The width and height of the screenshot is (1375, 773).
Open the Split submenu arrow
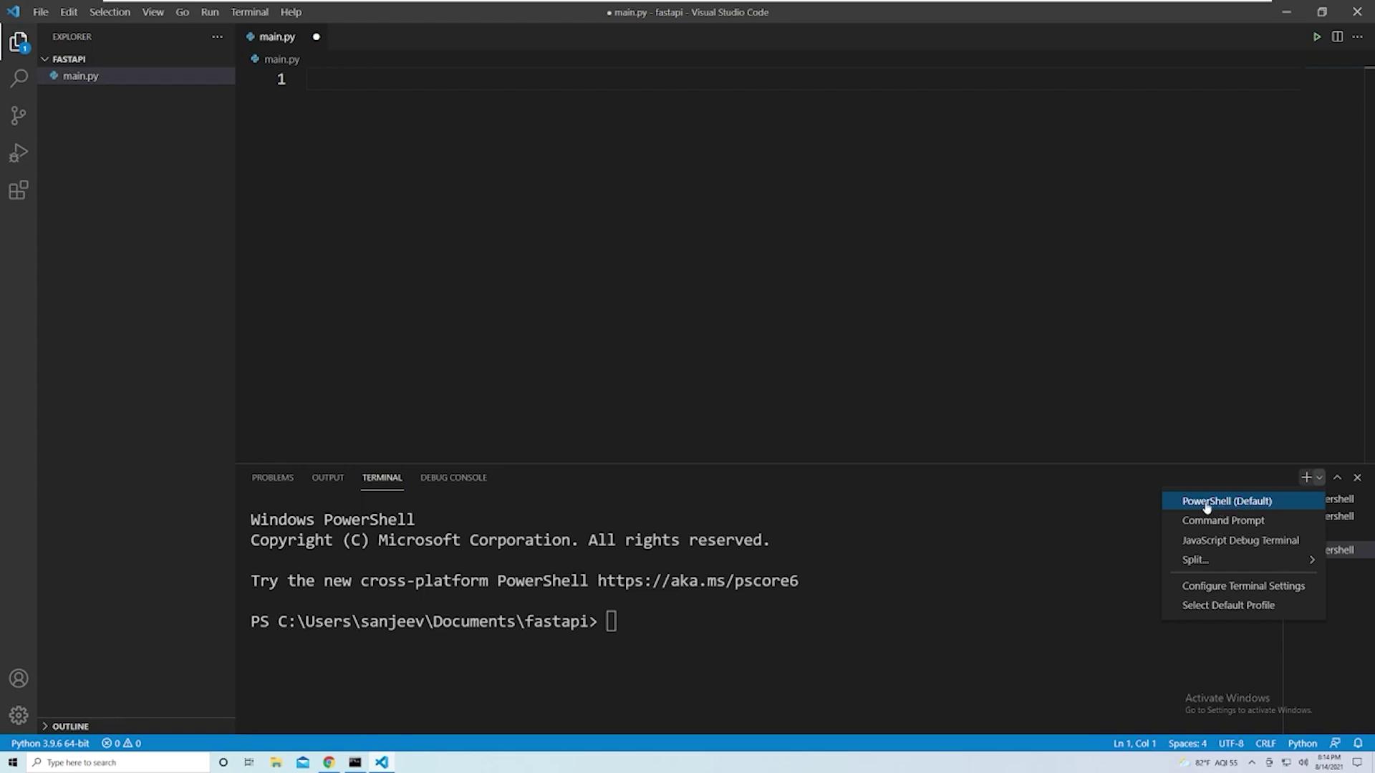(1312, 560)
